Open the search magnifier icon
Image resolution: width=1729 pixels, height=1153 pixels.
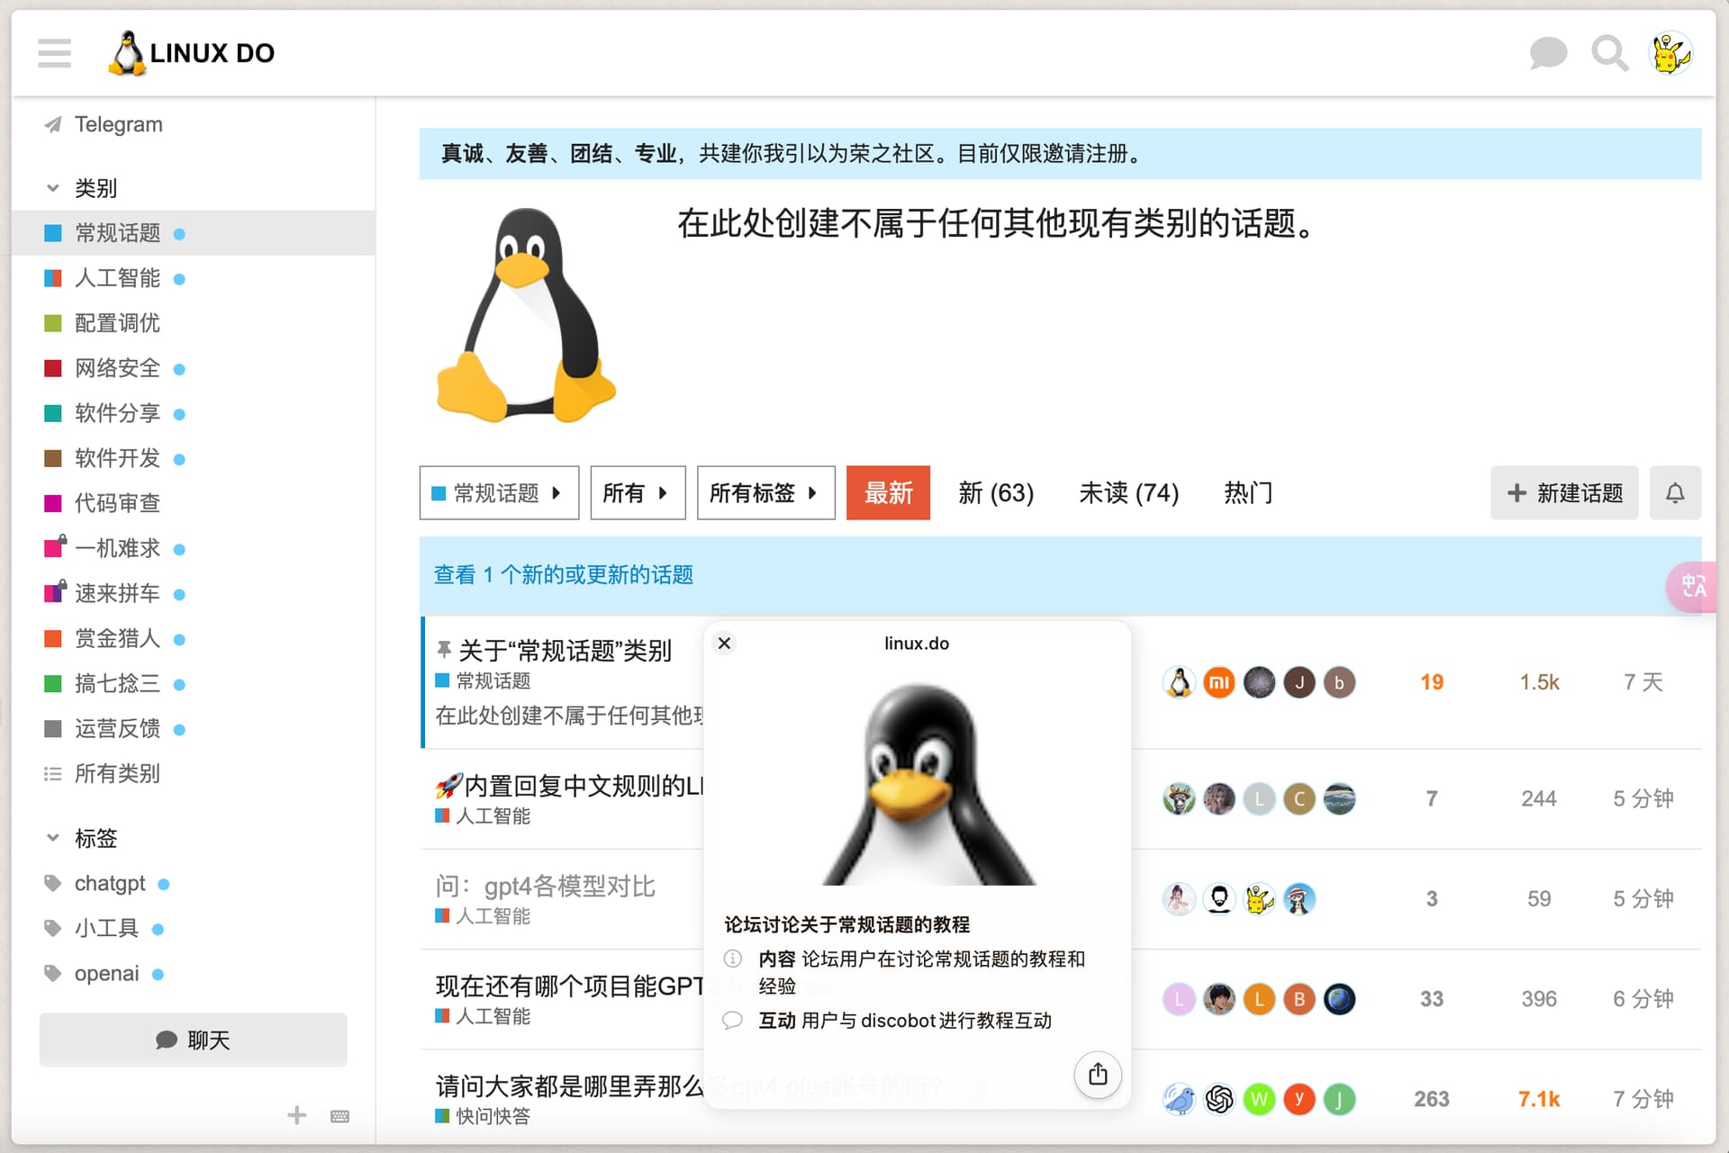1609,53
